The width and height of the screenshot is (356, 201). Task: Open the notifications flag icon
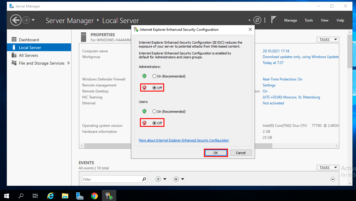274,20
